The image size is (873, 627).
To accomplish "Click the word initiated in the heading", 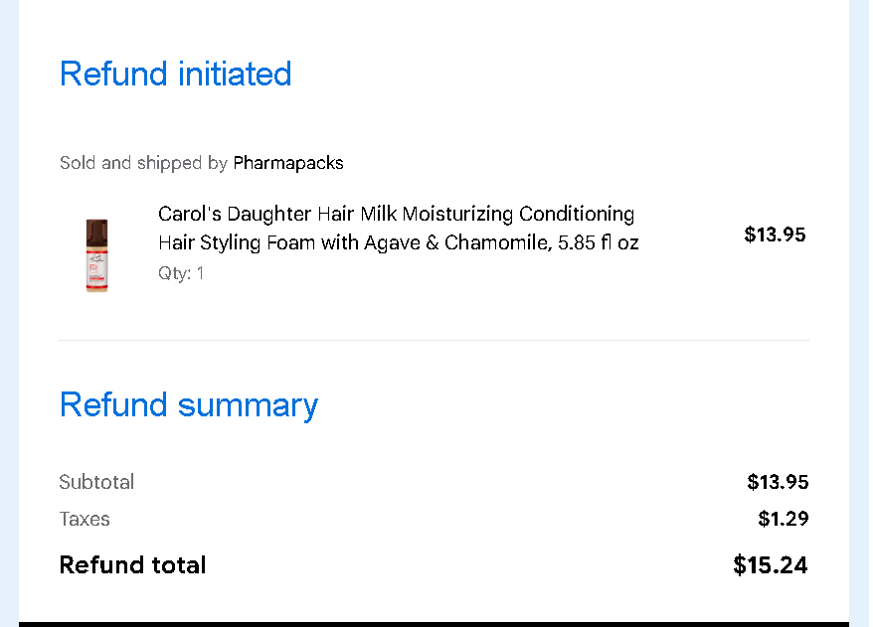I will pos(235,74).
